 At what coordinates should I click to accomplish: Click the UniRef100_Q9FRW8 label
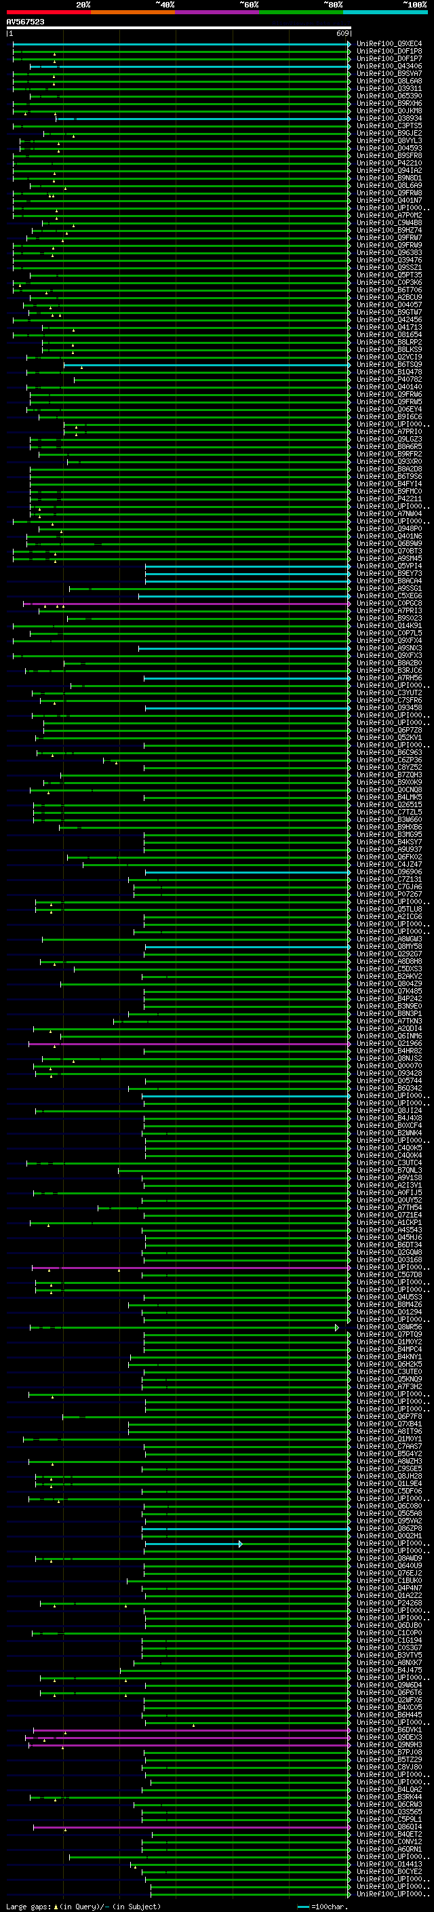click(x=389, y=193)
